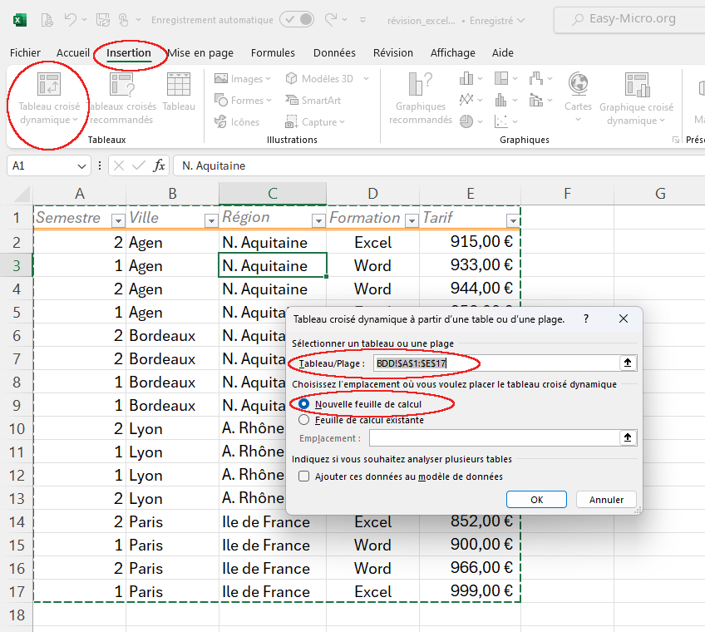Image resolution: width=705 pixels, height=632 pixels.
Task: Click the Capture dropdown button
Action: (315, 122)
